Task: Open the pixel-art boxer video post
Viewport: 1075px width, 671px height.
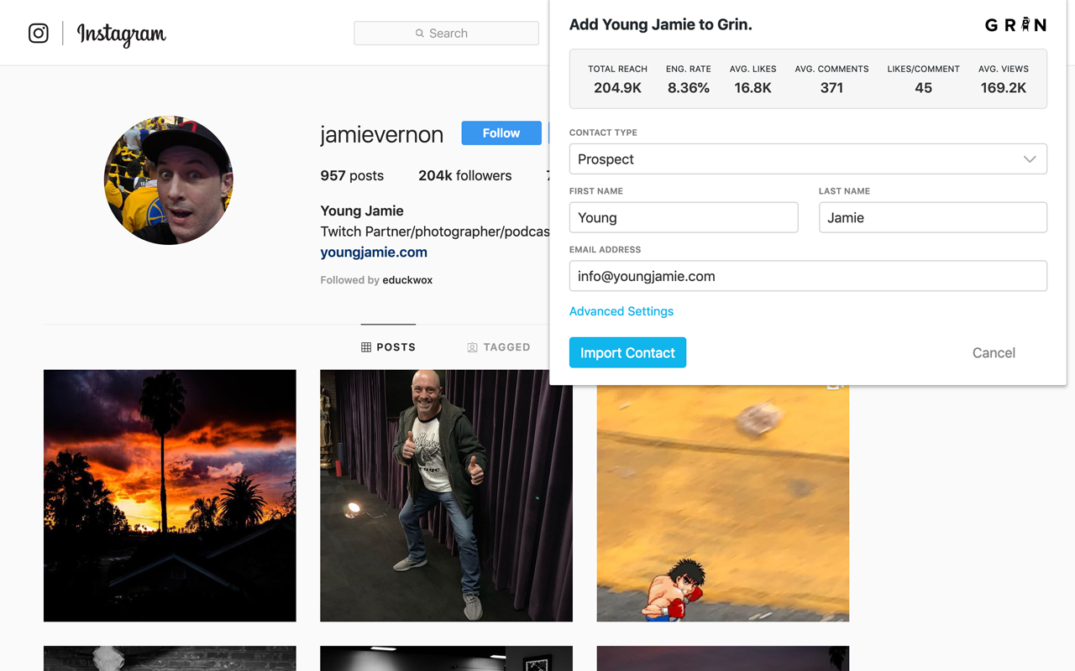Action: pyautogui.click(x=723, y=503)
